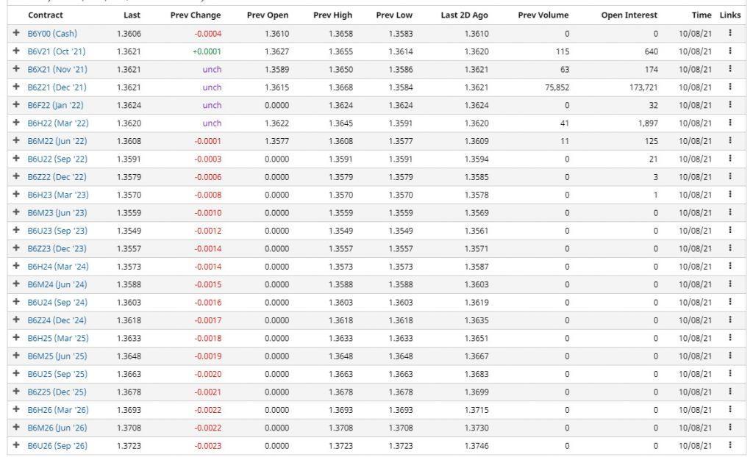Viewport: 753px width, 457px height.
Task: Open three-dot menu for B6H22 Mar '22
Action: (x=730, y=123)
